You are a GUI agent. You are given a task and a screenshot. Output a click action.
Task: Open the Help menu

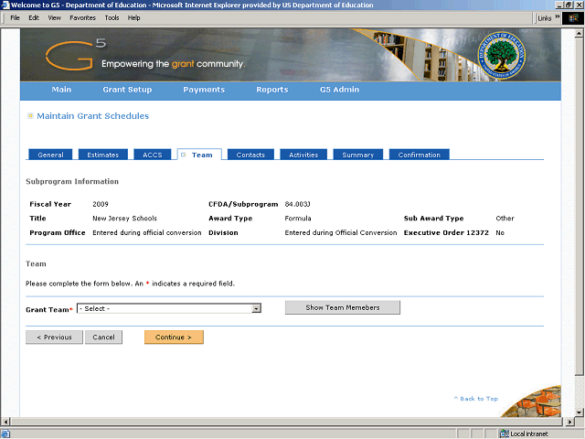(x=133, y=17)
